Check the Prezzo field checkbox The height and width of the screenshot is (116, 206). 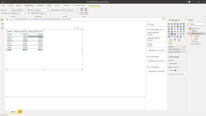click(191, 42)
